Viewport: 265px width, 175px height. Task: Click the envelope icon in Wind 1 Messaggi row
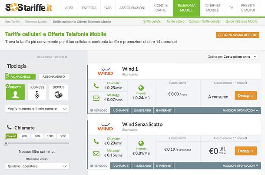96,98
